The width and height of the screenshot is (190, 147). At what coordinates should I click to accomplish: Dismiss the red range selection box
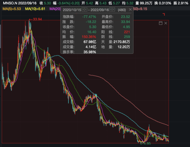tap(165, 23)
